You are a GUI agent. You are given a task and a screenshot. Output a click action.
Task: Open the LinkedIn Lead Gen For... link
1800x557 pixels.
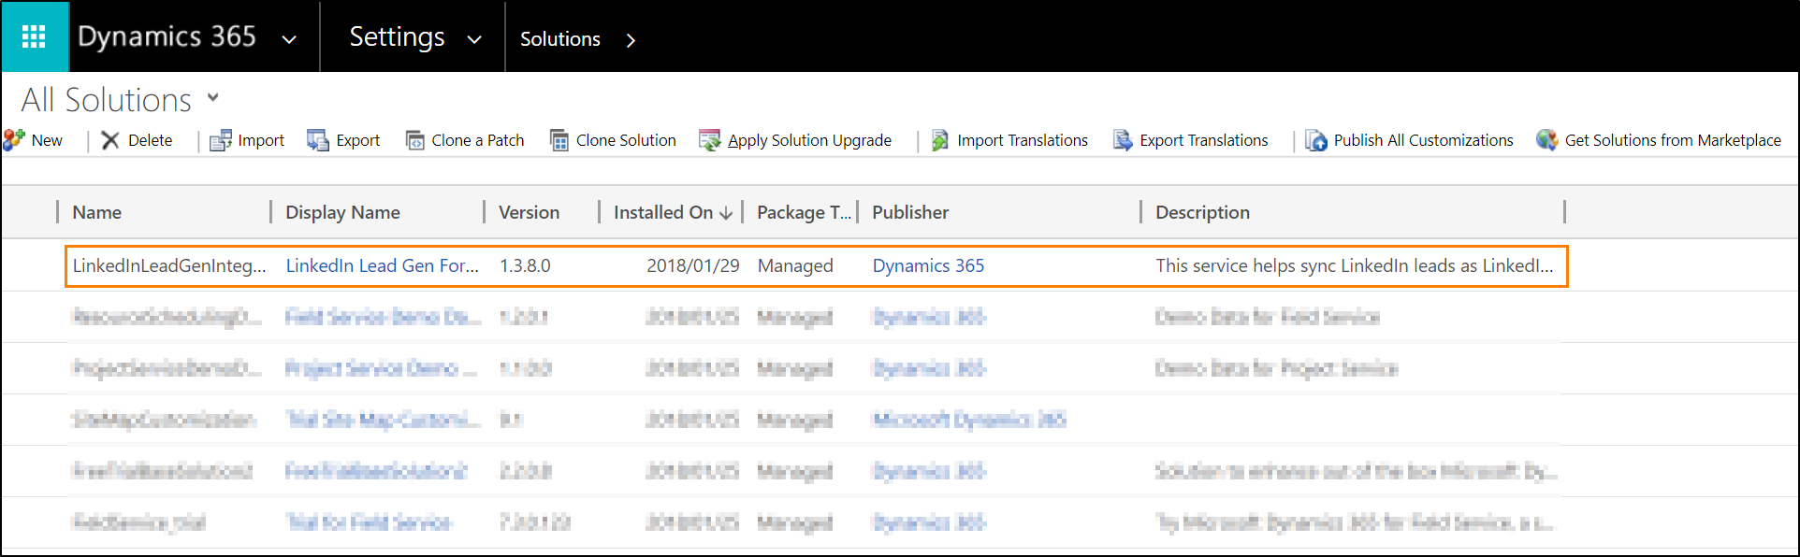pos(382,265)
